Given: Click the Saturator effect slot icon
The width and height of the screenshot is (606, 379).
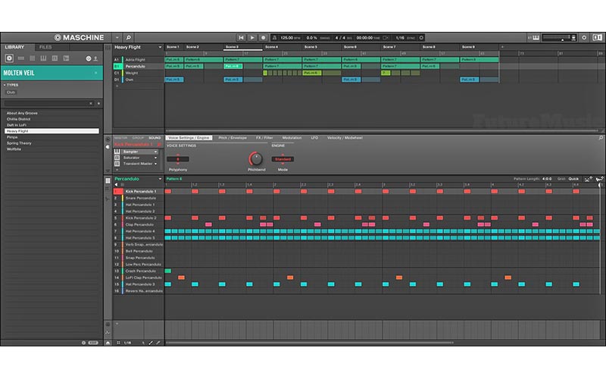Looking at the screenshot, I should [117, 158].
